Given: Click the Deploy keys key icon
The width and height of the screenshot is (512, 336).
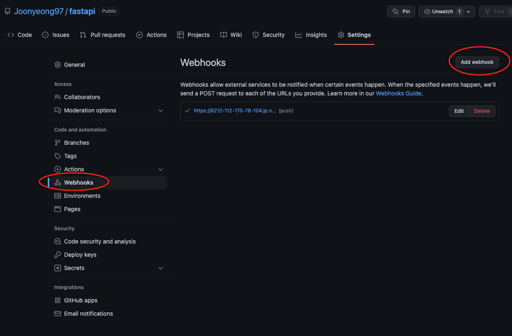Looking at the screenshot, I should (58, 255).
